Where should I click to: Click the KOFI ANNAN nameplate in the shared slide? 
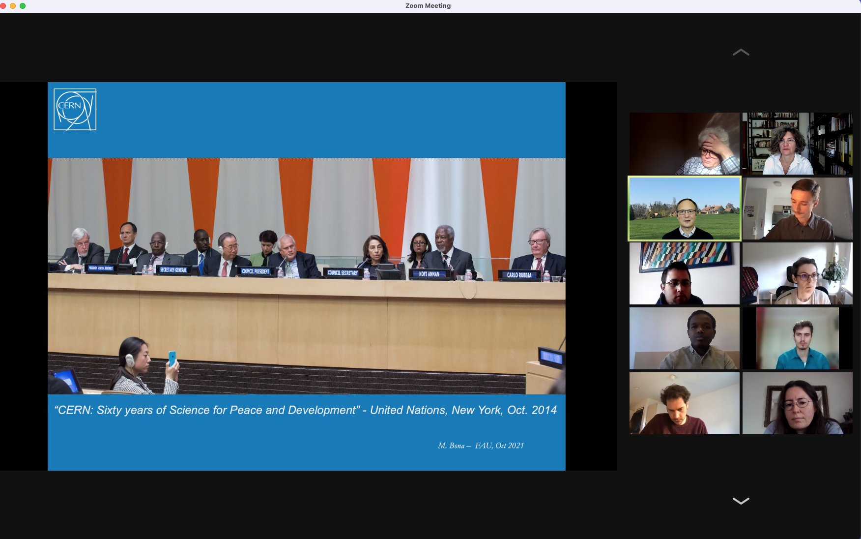click(429, 274)
